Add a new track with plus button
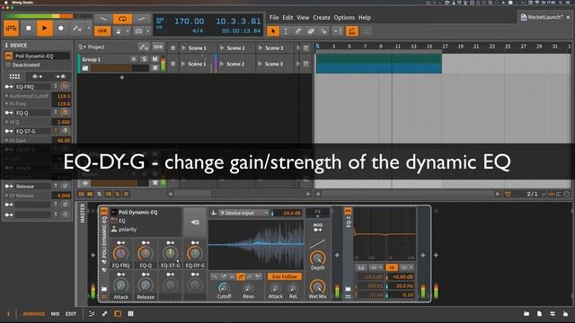 coord(122,78)
